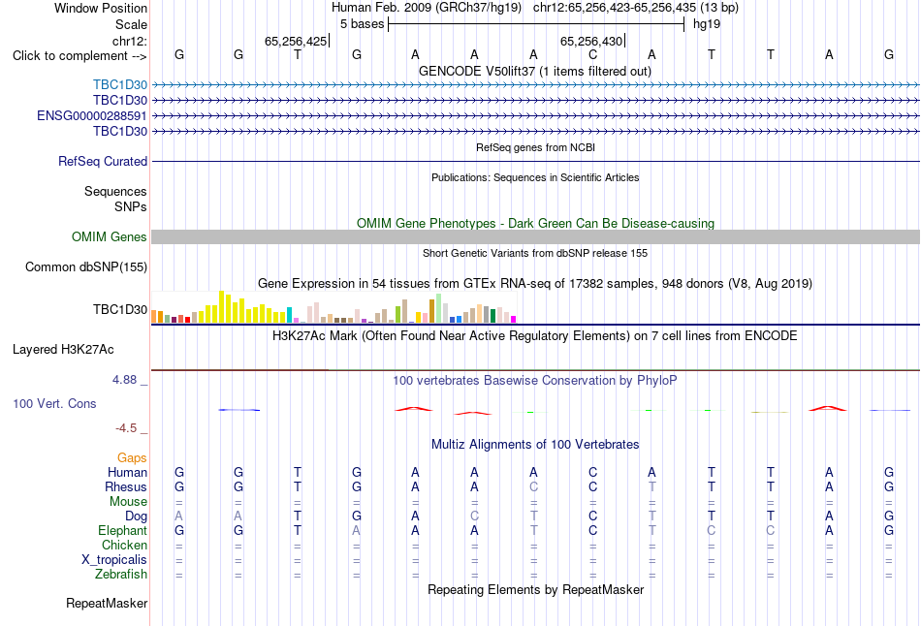This screenshot has height=626, width=921.
Task: Select the Rhesus species row label
Action: pyautogui.click(x=126, y=487)
